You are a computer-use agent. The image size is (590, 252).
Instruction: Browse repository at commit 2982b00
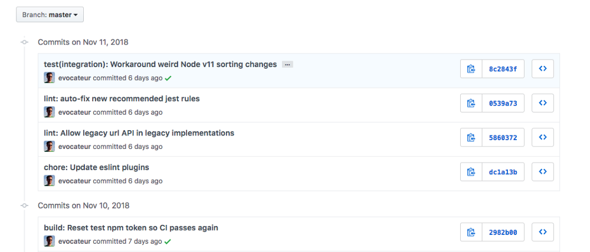tap(543, 232)
